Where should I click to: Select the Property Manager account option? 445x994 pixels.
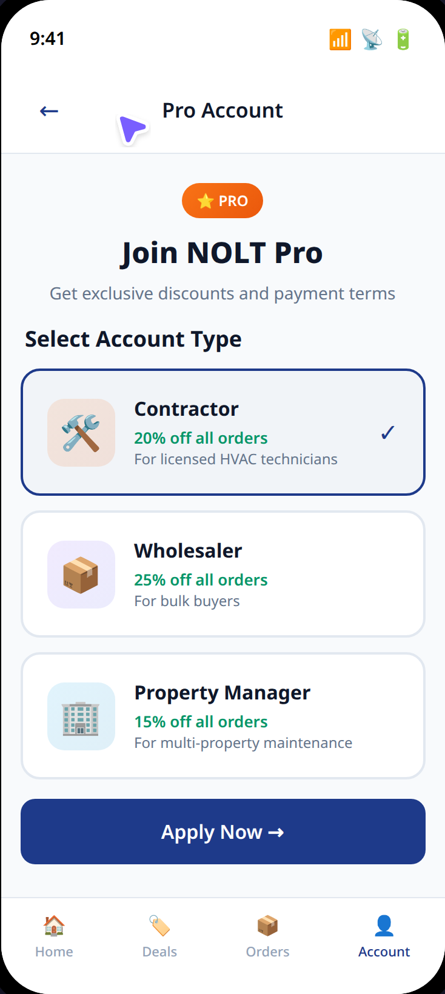click(x=222, y=716)
